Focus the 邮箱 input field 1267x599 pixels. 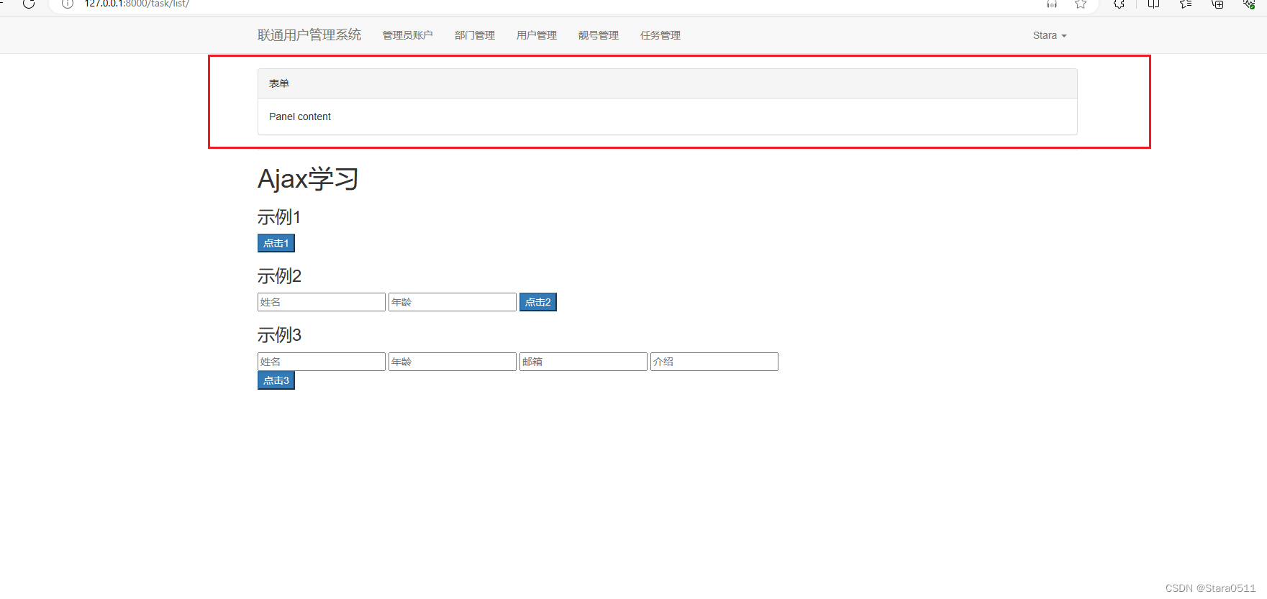coord(583,362)
